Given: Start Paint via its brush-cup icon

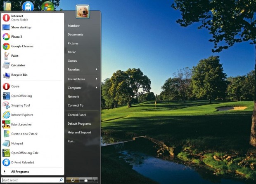Looking at the screenshot, I should pos(6,56).
